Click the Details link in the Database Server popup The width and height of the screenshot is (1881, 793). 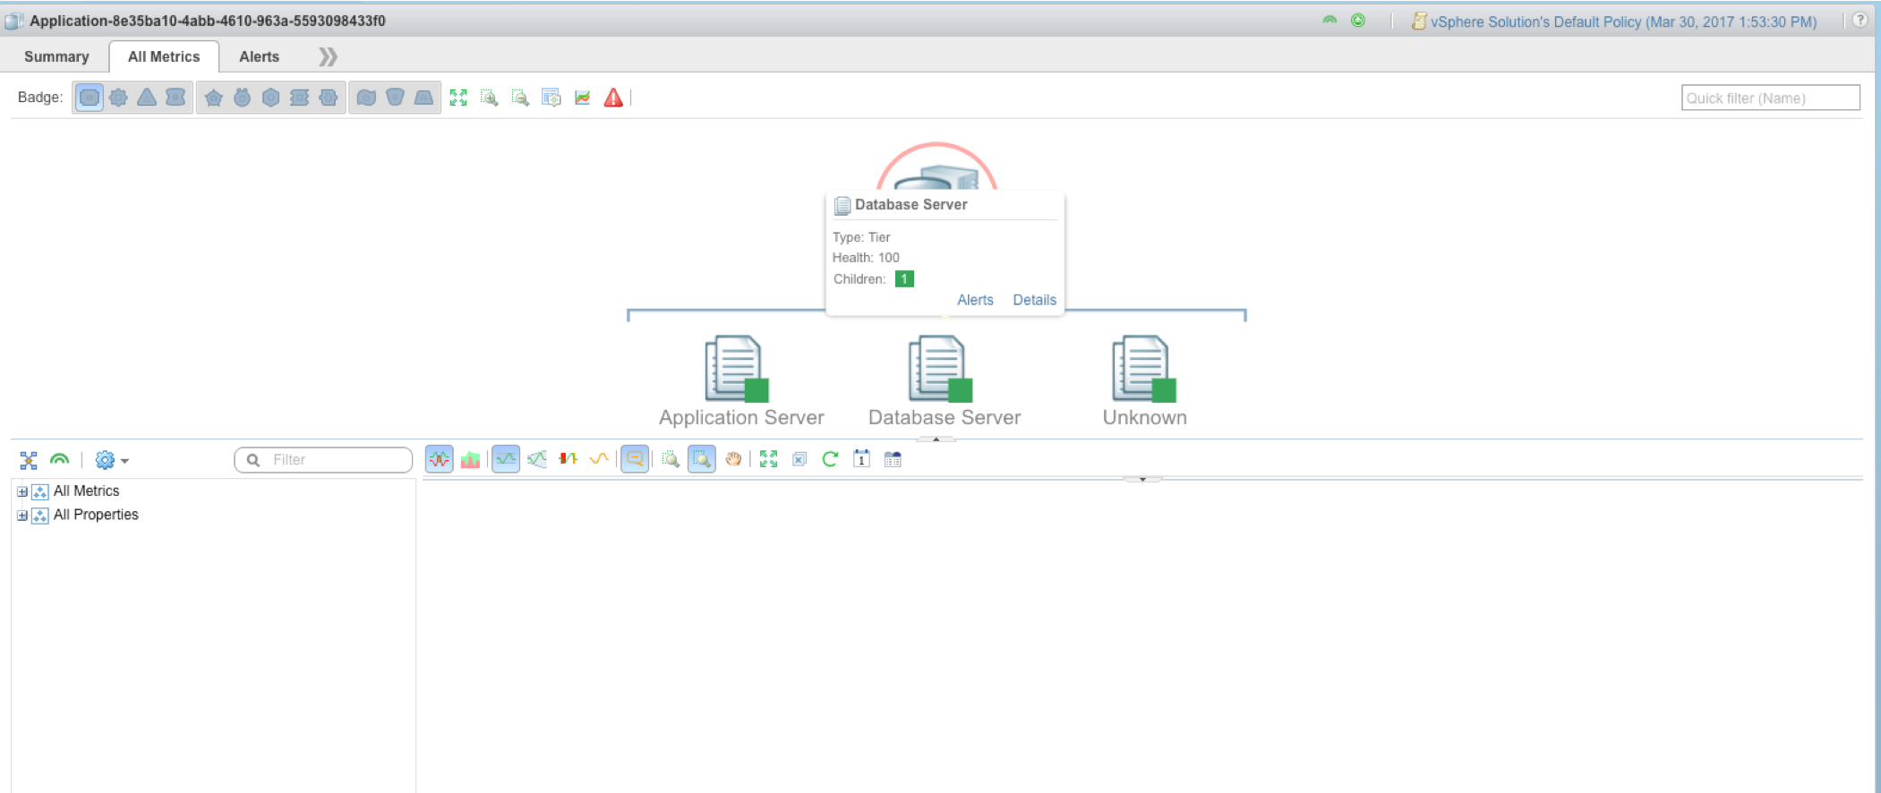[x=1034, y=300]
